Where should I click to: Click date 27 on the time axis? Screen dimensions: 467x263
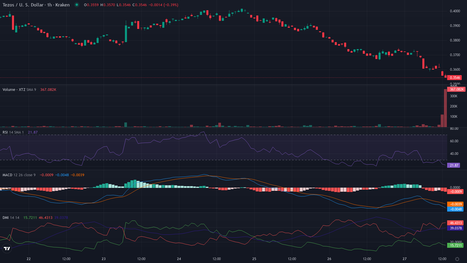coord(404,259)
